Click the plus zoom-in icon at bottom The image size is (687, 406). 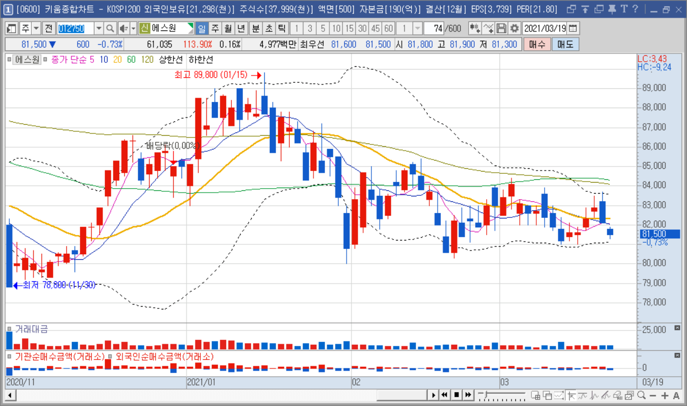664,396
